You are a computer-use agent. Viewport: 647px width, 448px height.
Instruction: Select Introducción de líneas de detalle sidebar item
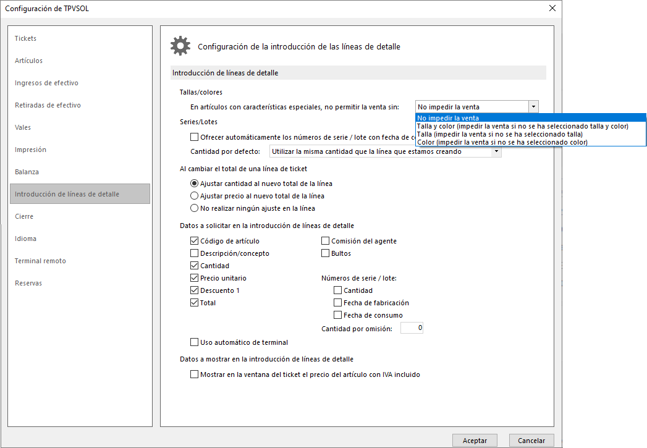80,194
